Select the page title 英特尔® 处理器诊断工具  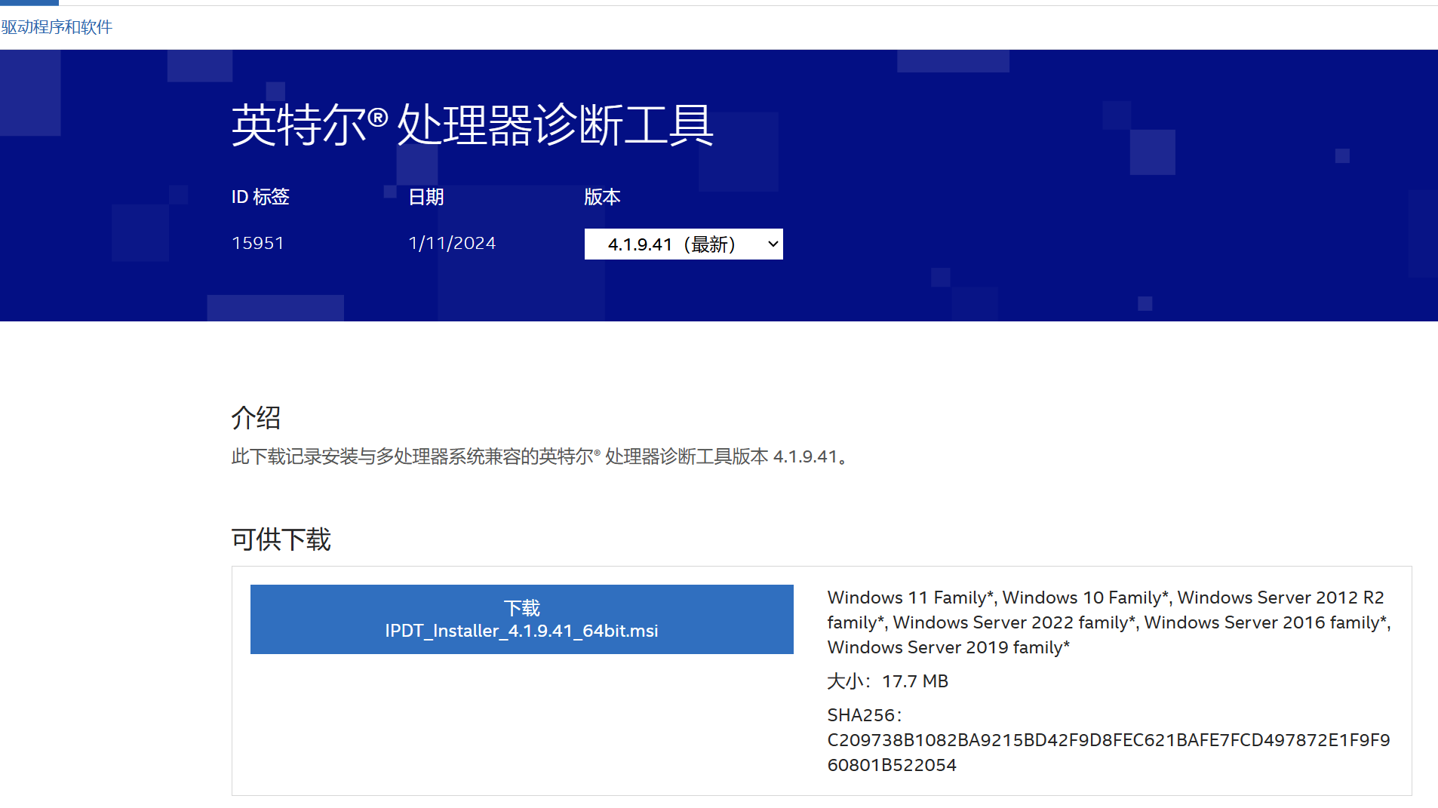472,124
